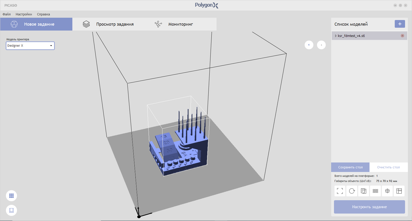
Task: Open the Справка menu
Action: 44,14
